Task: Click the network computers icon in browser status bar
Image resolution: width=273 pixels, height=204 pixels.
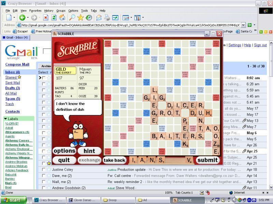Action: tap(202, 192)
